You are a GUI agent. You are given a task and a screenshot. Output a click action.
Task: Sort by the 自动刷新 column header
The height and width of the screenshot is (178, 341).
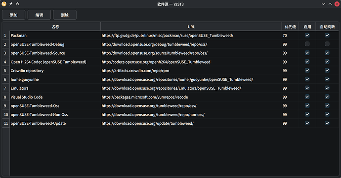(327, 27)
